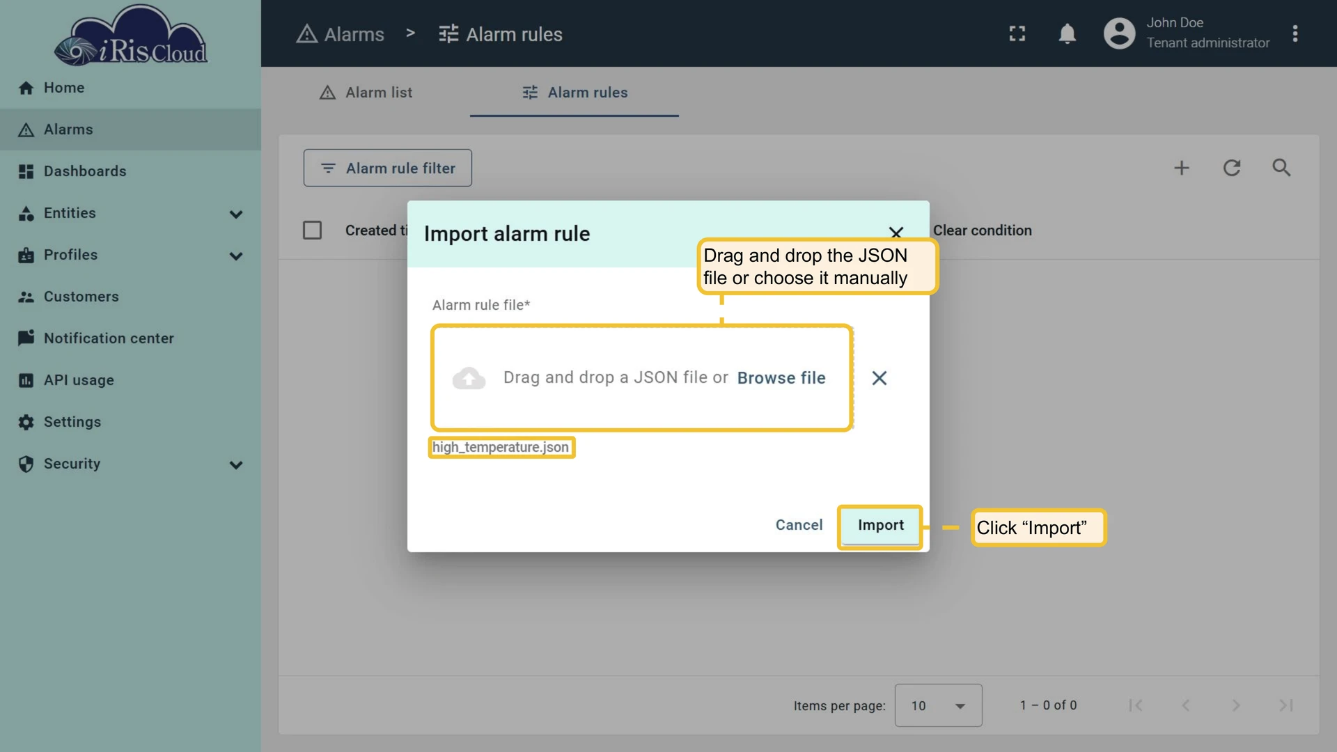The width and height of the screenshot is (1337, 752).
Task: Expand the Security submenu chevron
Action: pyautogui.click(x=236, y=465)
